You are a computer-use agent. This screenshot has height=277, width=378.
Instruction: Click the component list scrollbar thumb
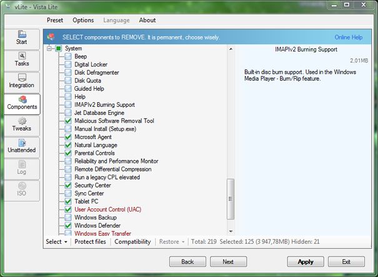[x=231, y=199]
